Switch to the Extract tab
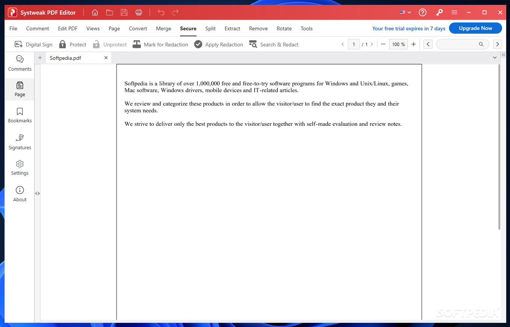This screenshot has height=327, width=510. pos(233,28)
